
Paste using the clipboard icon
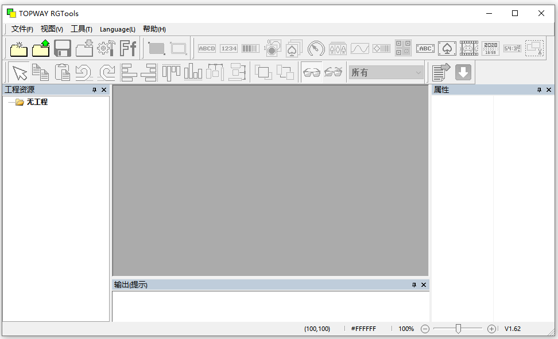coord(63,73)
